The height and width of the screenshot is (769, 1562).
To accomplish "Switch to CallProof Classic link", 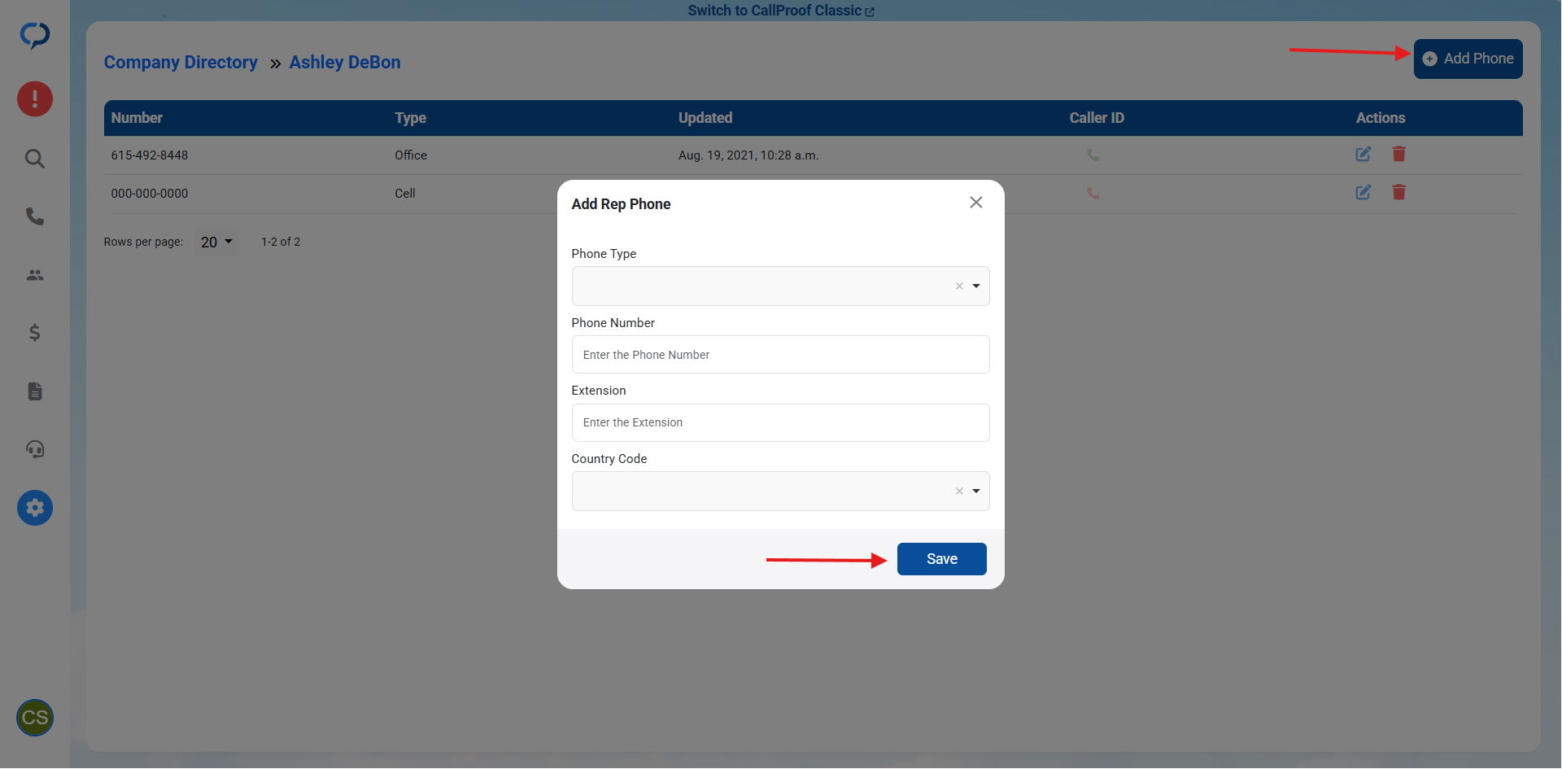I will [780, 11].
